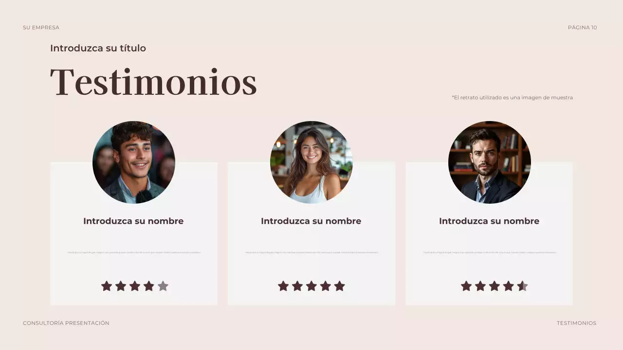This screenshot has width=623, height=350.
Task: Click the Testimonios main heading
Action: point(153,82)
